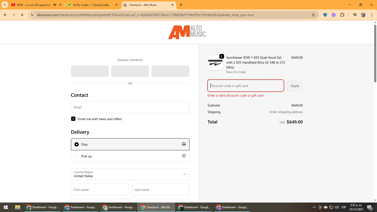This screenshot has width=377, height=212.
Task: Click the third express checkout button
Action: [x=170, y=71]
